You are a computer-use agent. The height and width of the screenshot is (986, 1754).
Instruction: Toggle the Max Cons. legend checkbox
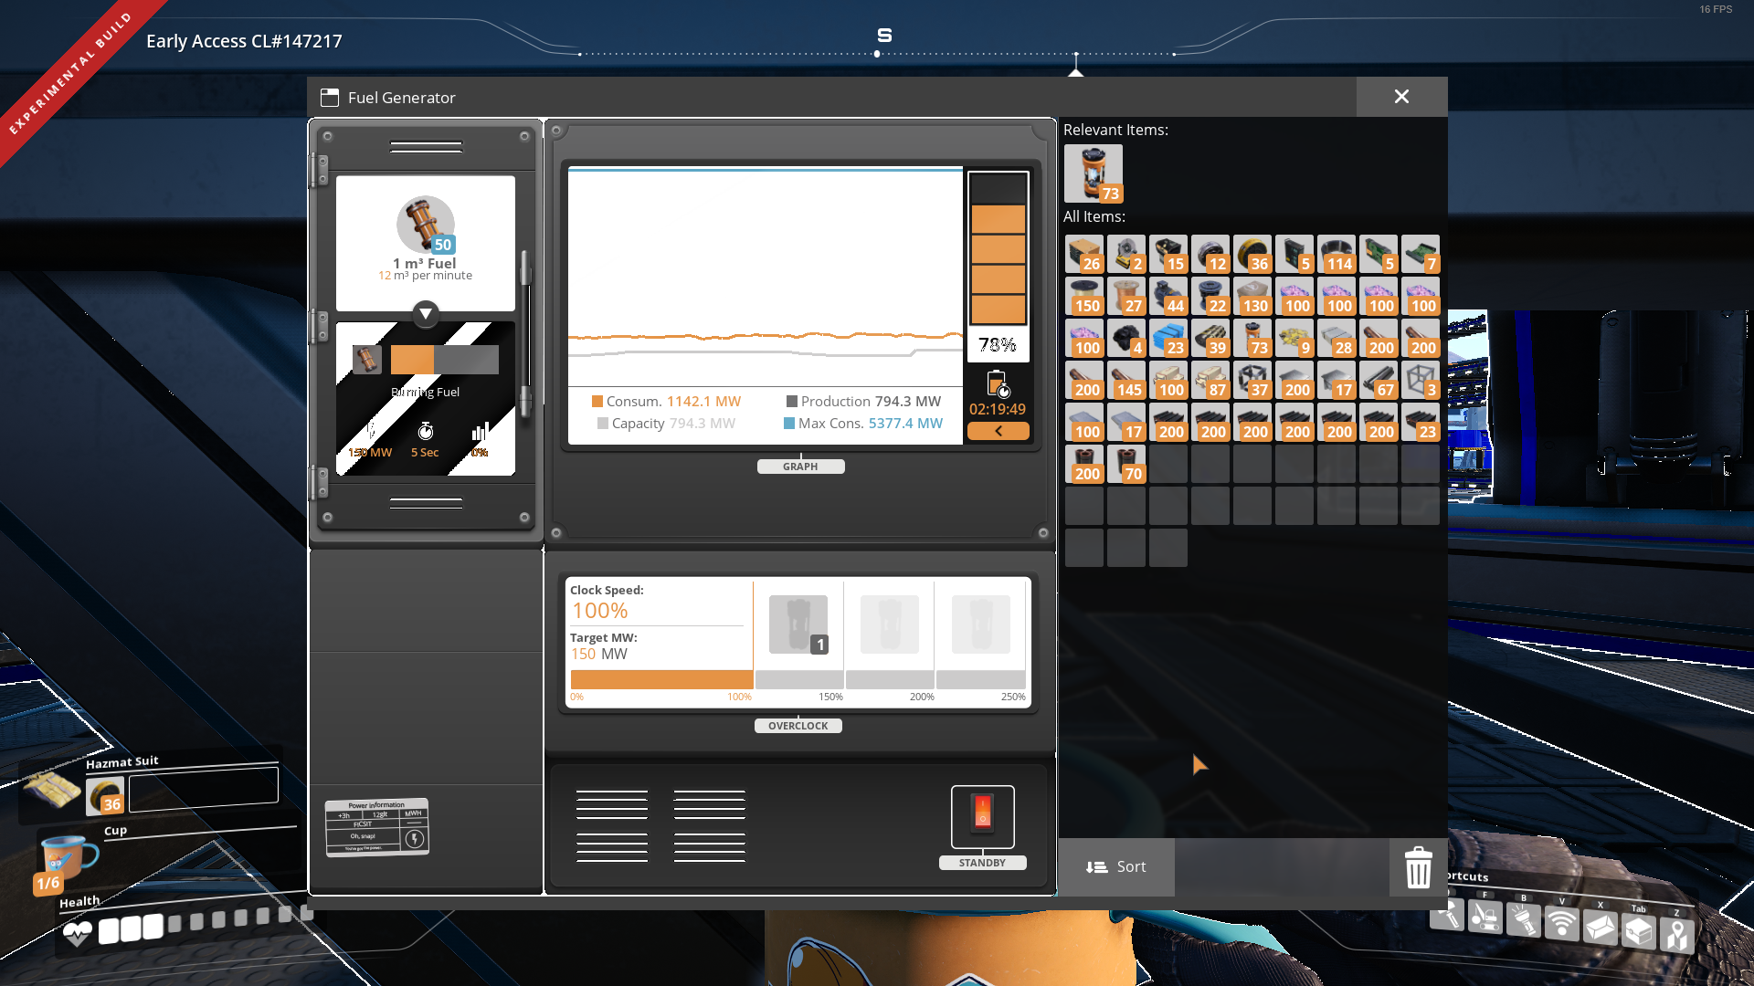[789, 424]
